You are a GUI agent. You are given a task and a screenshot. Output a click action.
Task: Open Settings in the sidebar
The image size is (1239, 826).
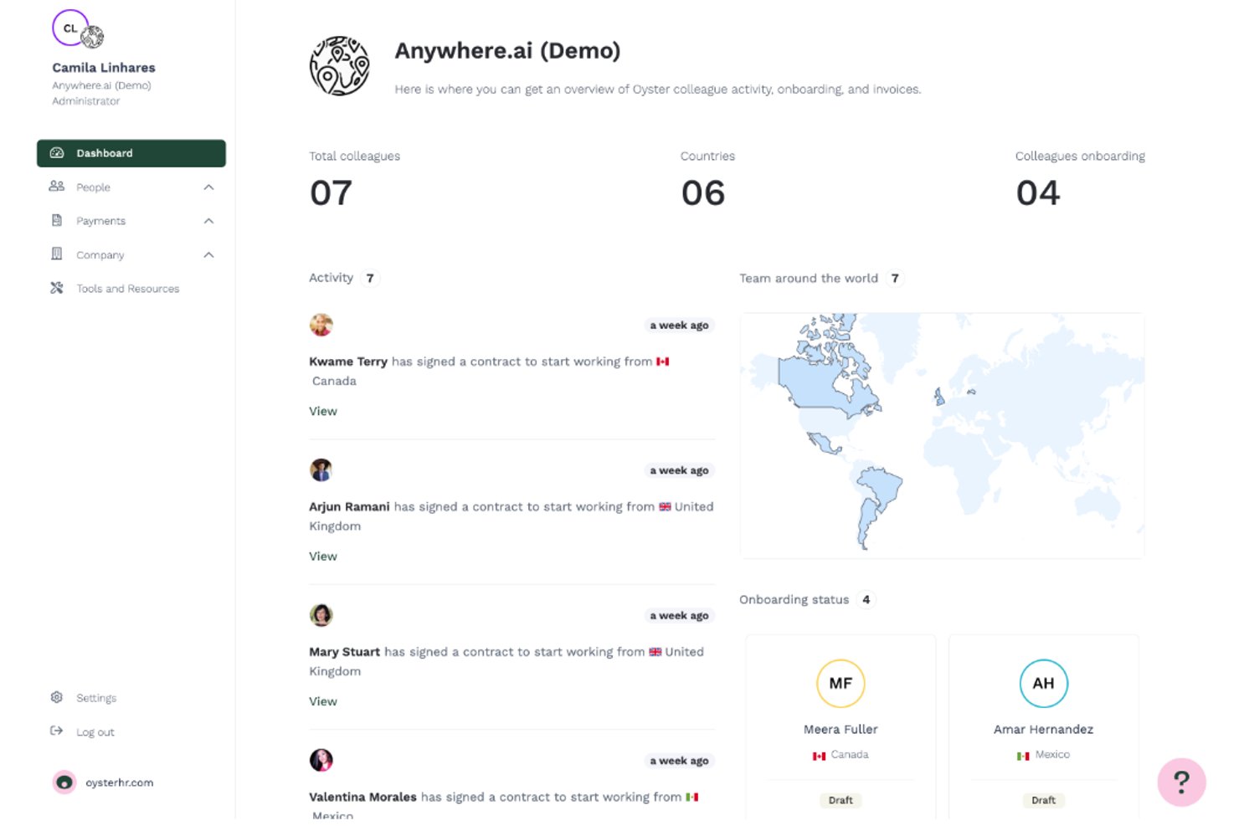point(96,698)
